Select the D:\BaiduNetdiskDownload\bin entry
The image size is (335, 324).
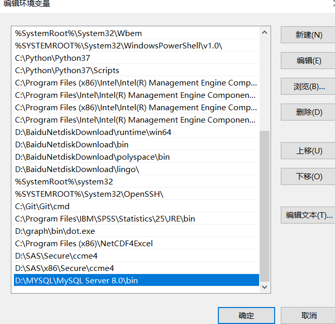[135, 145]
